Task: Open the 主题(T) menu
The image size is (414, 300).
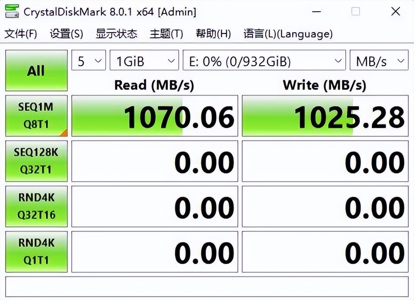Action: click(165, 33)
